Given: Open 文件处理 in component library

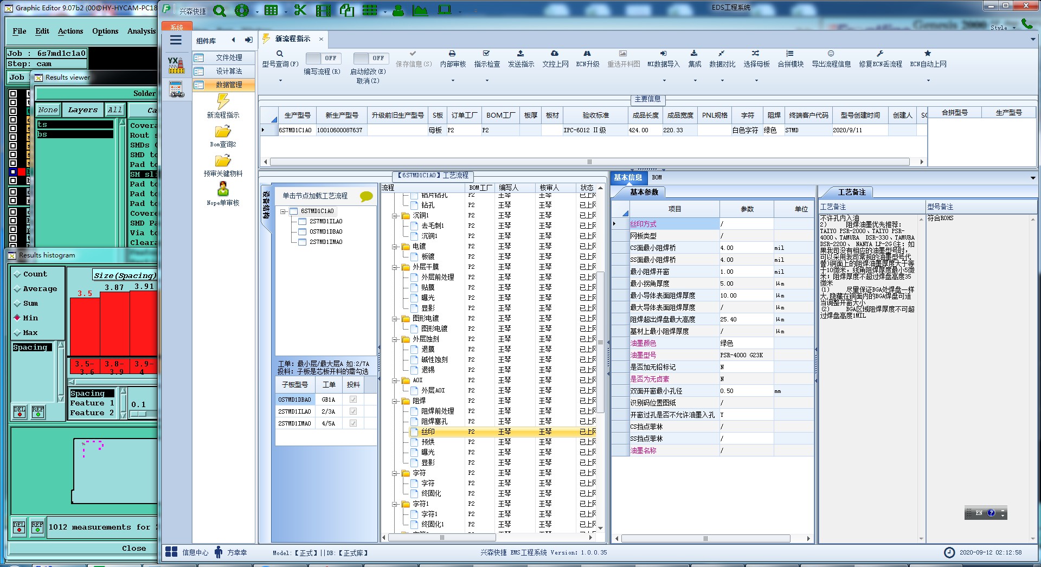Looking at the screenshot, I should click(x=224, y=57).
